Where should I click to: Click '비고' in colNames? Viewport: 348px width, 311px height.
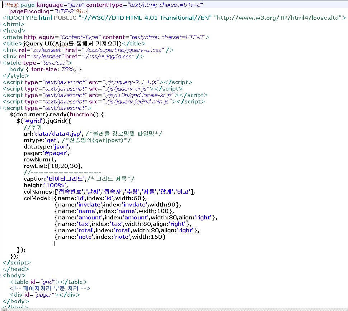(x=183, y=191)
